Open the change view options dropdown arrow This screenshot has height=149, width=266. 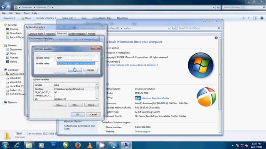point(249,18)
